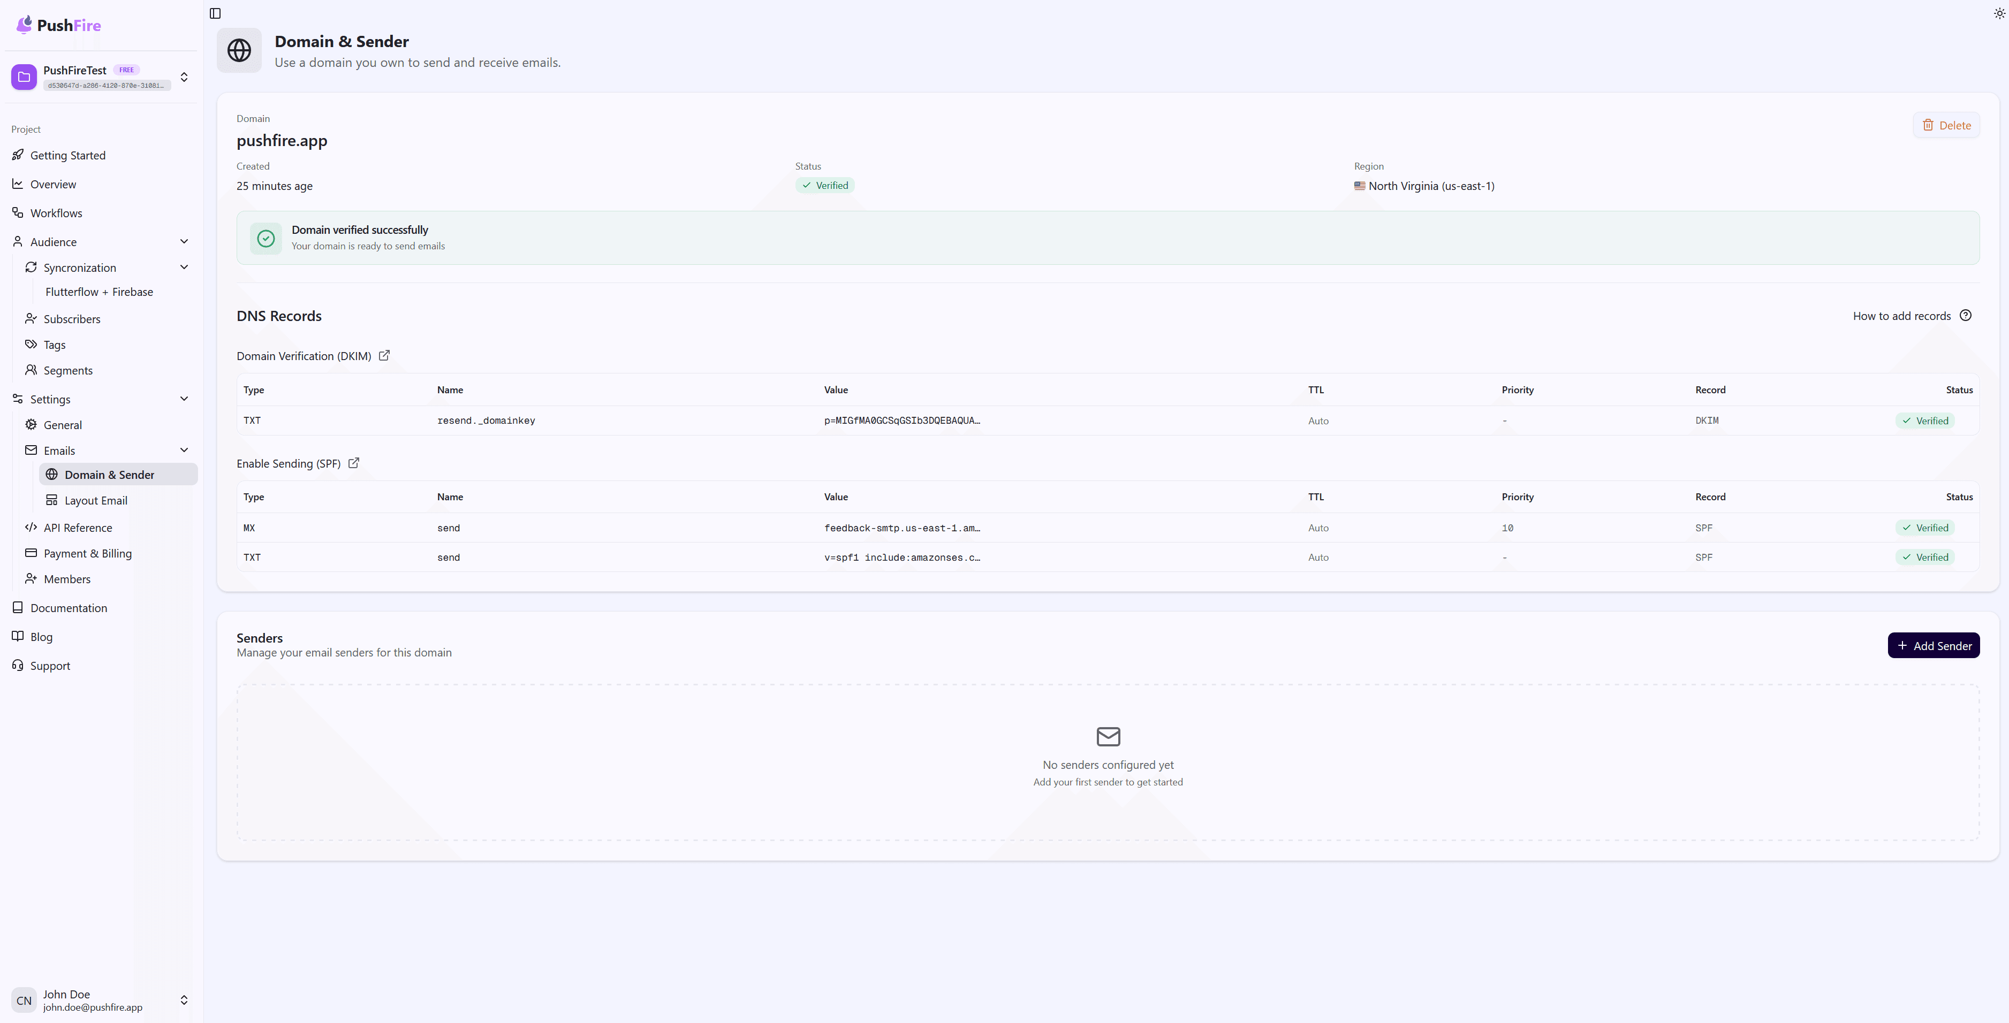Go to Subscribers page
The height and width of the screenshot is (1023, 2009).
[x=72, y=319]
